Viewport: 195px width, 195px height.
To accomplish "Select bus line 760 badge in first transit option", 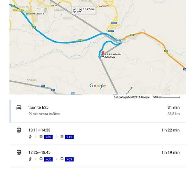I will coord(48,137).
